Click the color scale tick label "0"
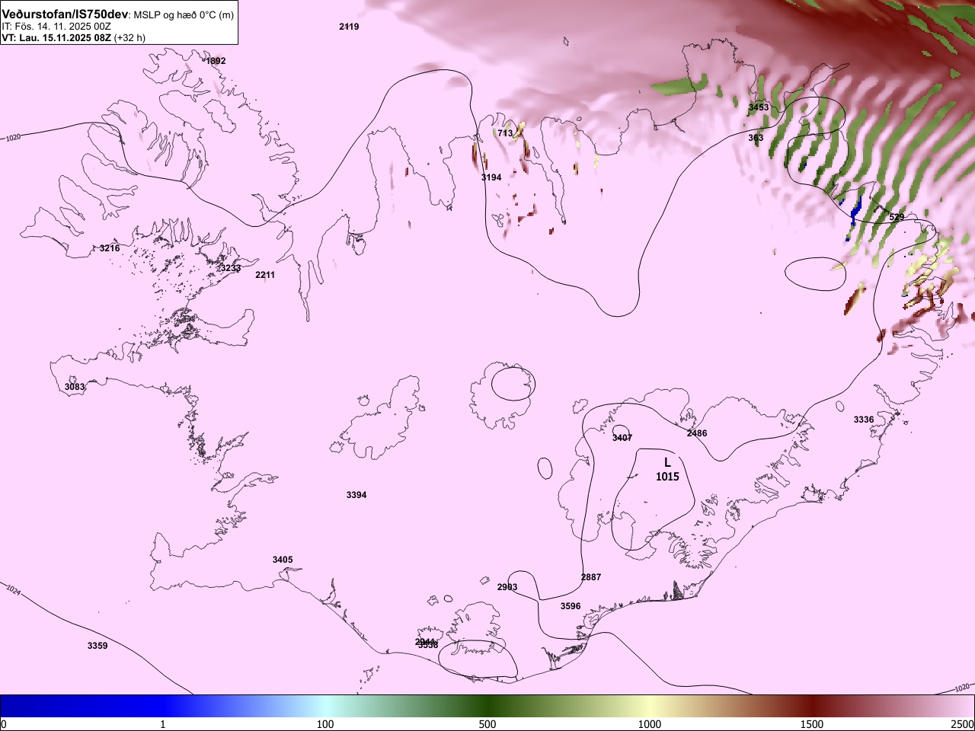The height and width of the screenshot is (731, 975). pos(4,723)
